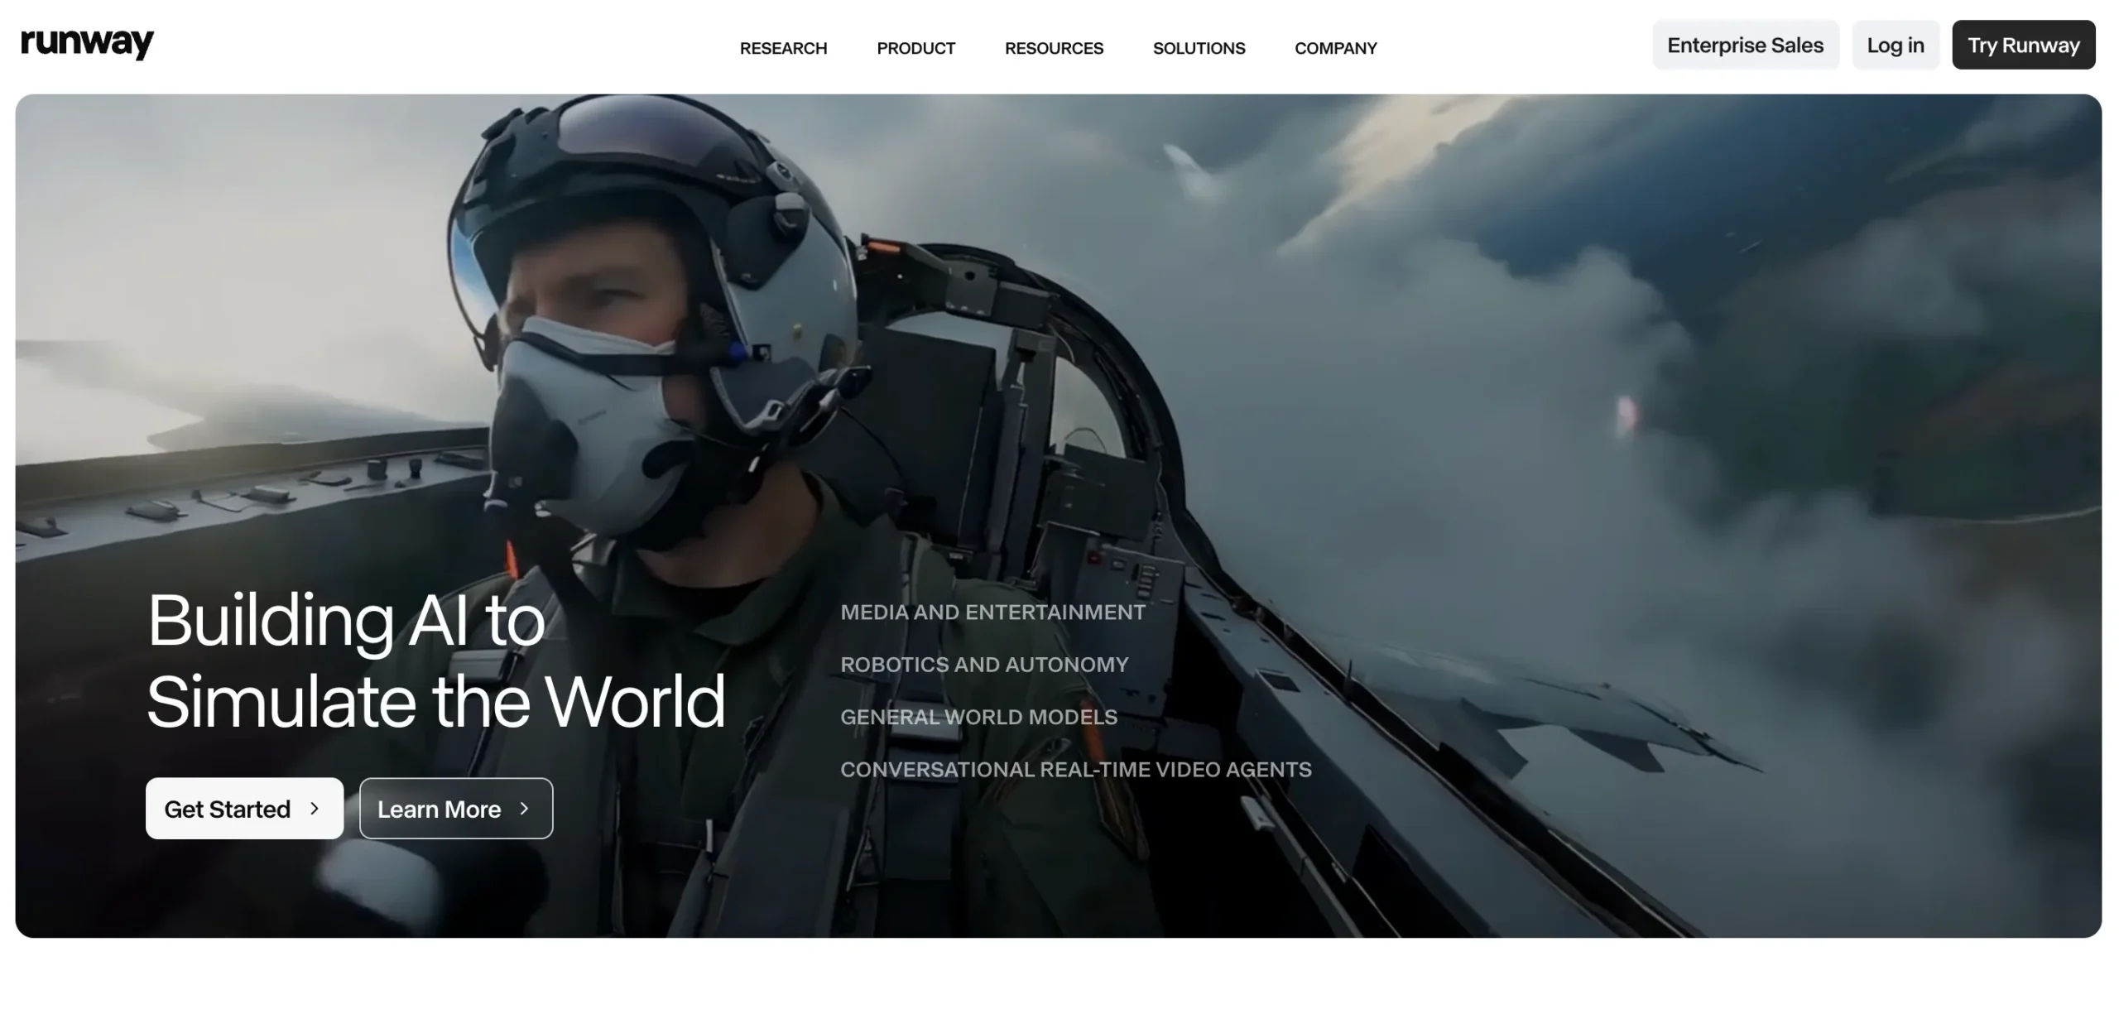This screenshot has height=1009, width=2119.
Task: Open the Research menu
Action: click(783, 48)
